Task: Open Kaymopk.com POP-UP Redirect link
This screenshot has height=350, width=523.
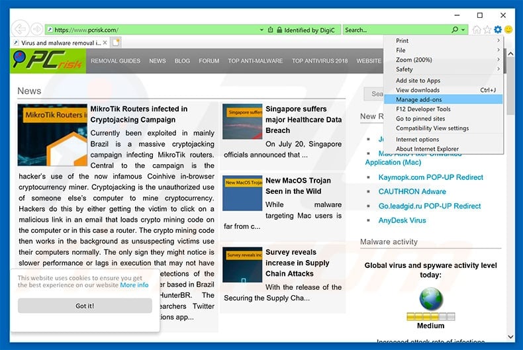Action: pos(430,177)
